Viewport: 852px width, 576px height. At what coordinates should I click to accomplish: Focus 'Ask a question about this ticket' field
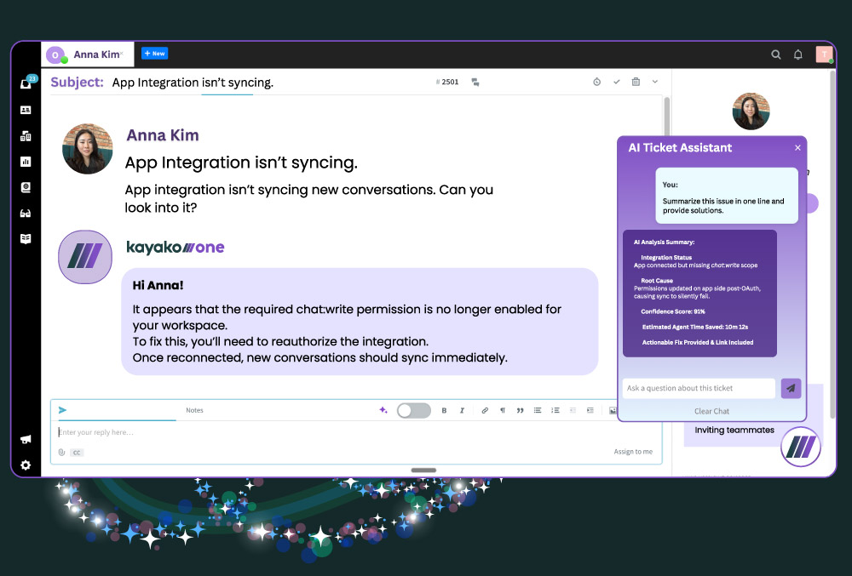(x=699, y=388)
